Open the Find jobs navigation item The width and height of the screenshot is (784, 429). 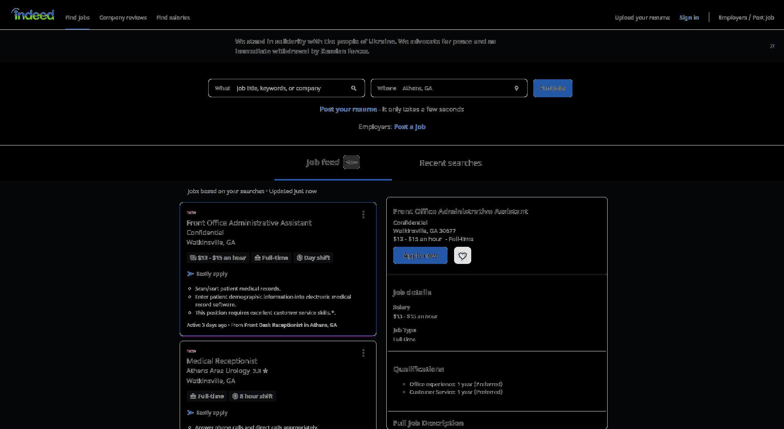[77, 18]
